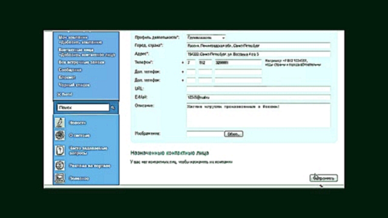Screen dimensions: 388x218
Task: Click the Добавить контактное лицо link
Action: pos(87,55)
